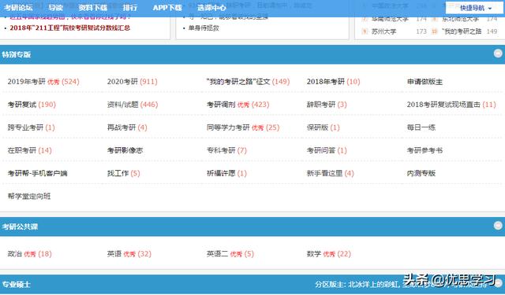Viewport: 505px width, 295px height.
Task: Open the 考研复试 board
Action: pyautogui.click(x=22, y=105)
